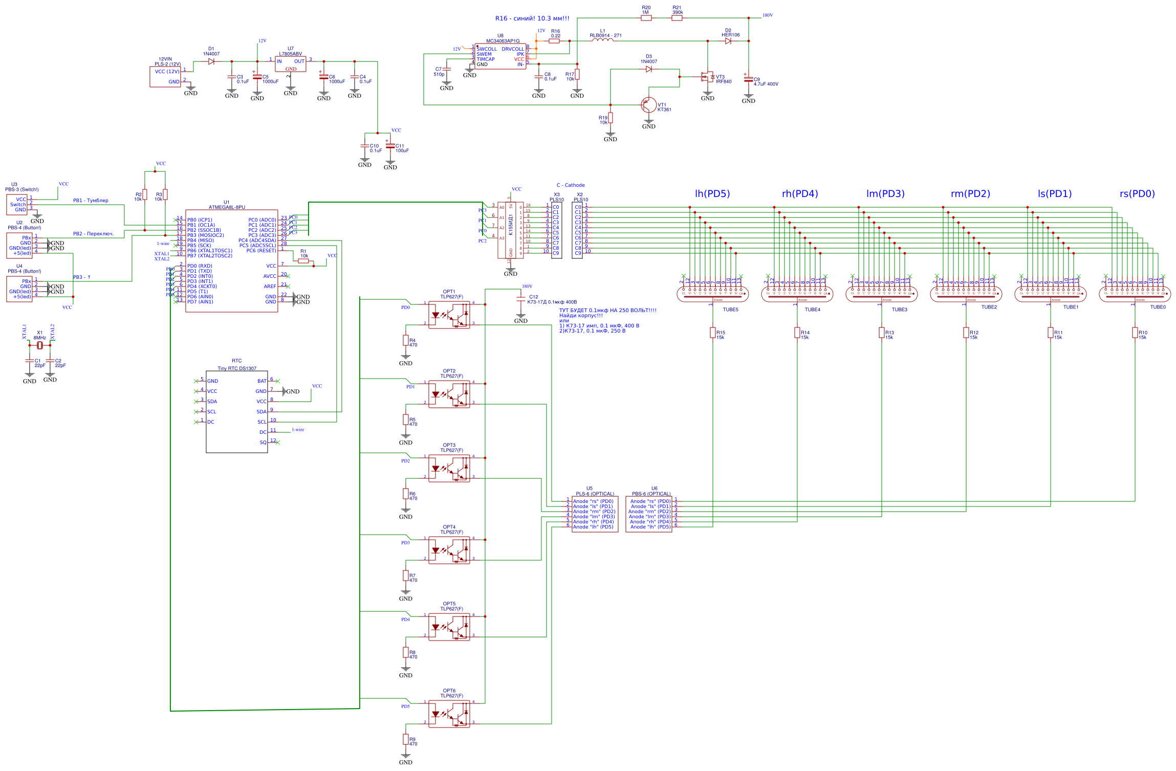Select the VT1 KT361 transistor symbol
Image resolution: width=1176 pixels, height=771 pixels.
648,105
